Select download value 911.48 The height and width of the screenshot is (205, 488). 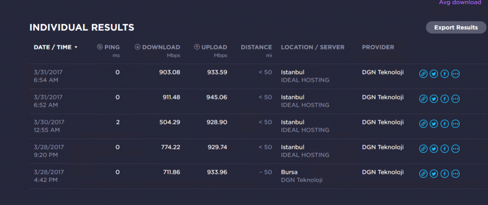point(171,97)
